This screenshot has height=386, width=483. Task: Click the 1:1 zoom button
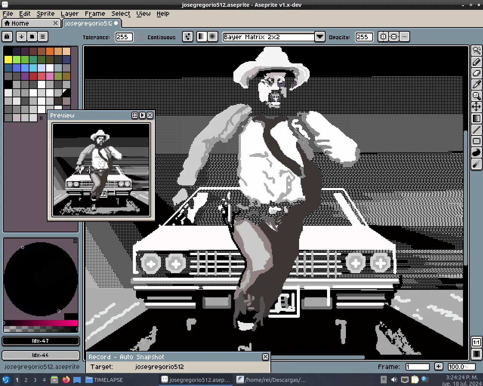(x=477, y=342)
